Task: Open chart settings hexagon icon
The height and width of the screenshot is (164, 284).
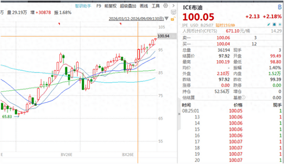Action: tap(166, 6)
